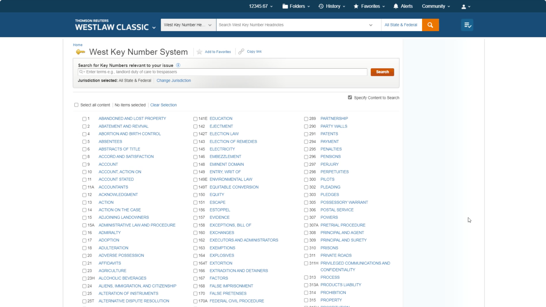Screen dimensions: 546x307
Task: Click the Copy link chain icon
Action: [241, 51]
